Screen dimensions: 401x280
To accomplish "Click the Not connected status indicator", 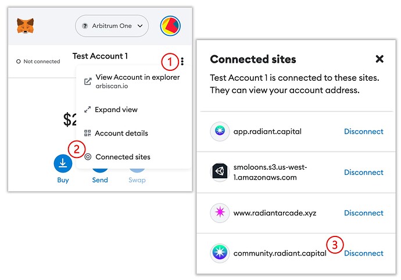I will click(x=38, y=62).
